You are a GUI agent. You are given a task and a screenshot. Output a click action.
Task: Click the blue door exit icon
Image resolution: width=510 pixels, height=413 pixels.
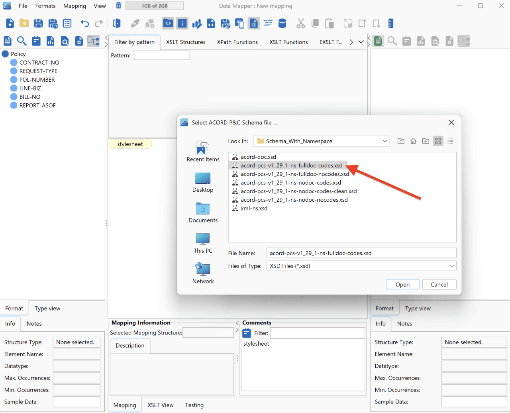tap(117, 24)
